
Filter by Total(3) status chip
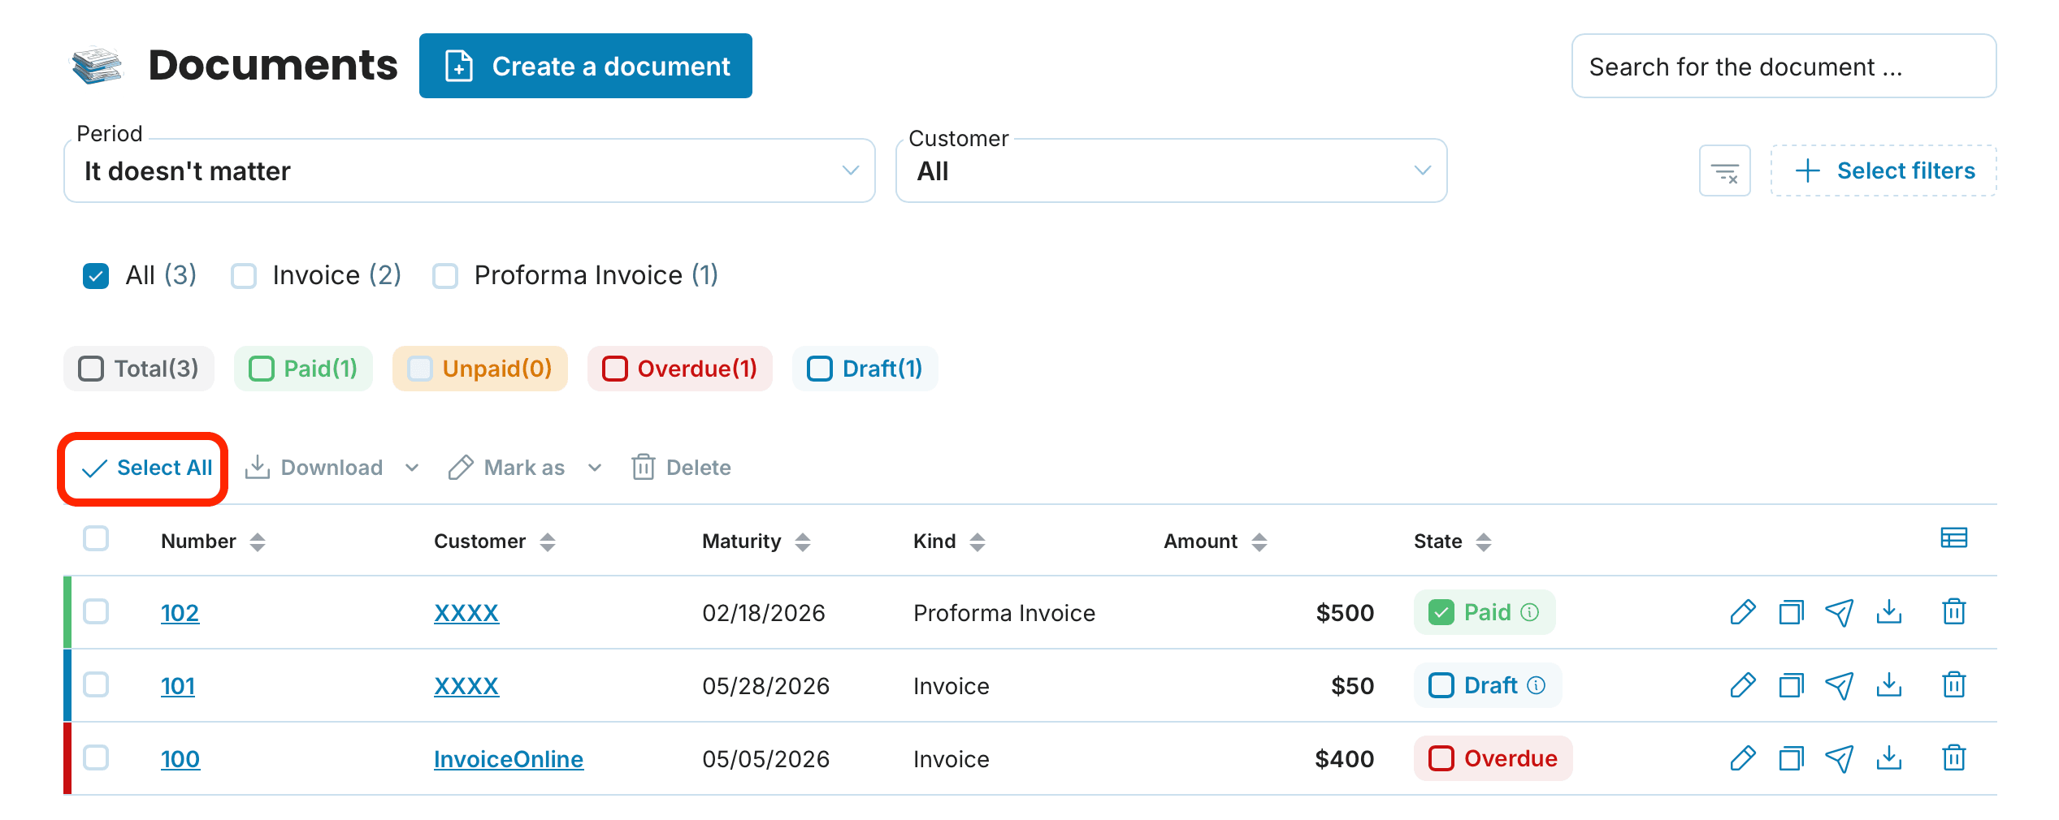point(138,369)
